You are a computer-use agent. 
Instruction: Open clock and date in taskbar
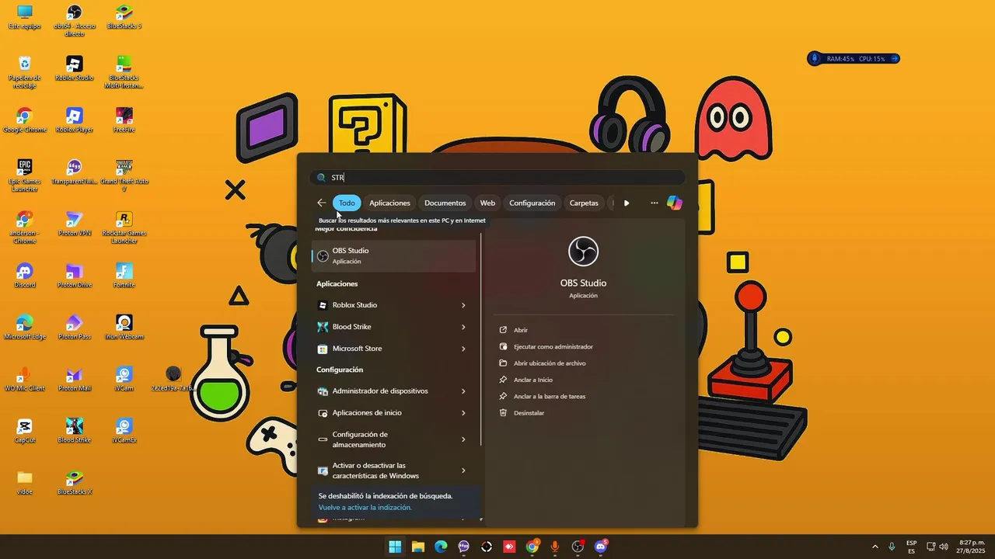[x=972, y=547]
